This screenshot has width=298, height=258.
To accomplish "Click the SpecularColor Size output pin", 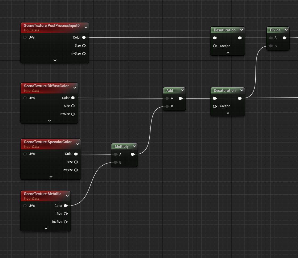I will pyautogui.click(x=76, y=162).
